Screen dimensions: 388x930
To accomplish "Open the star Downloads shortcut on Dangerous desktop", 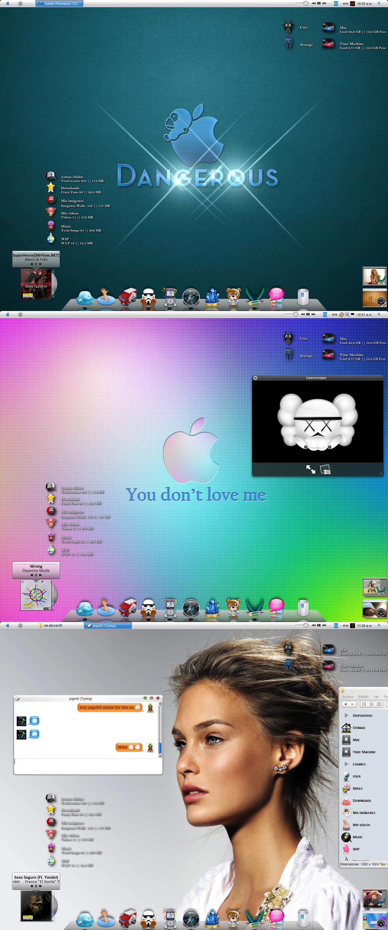I will point(51,187).
